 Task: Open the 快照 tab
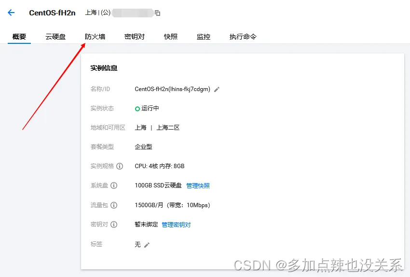coord(171,37)
